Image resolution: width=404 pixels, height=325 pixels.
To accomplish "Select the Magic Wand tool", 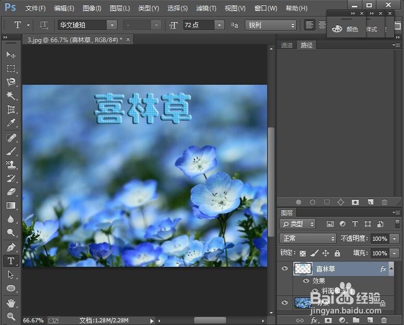I will pos(11,96).
